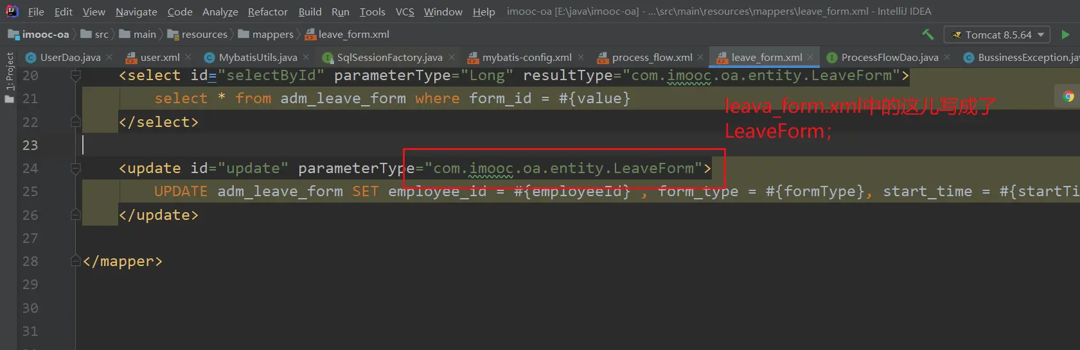Close the mybatis-config.xml tab
This screenshot has width=1080, height=350.
click(x=581, y=57)
